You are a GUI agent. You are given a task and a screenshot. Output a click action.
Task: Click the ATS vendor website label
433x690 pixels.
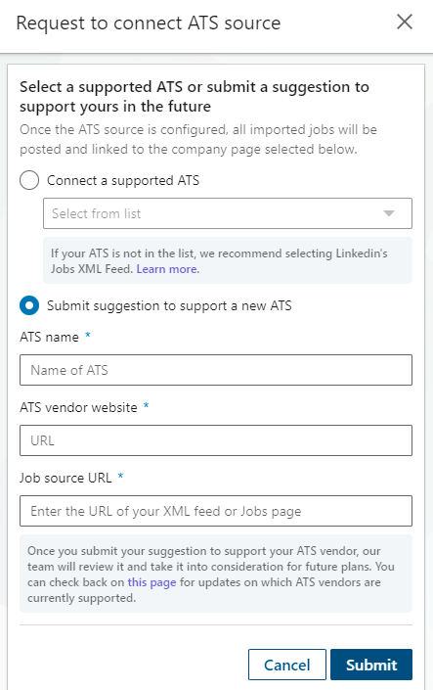79,407
